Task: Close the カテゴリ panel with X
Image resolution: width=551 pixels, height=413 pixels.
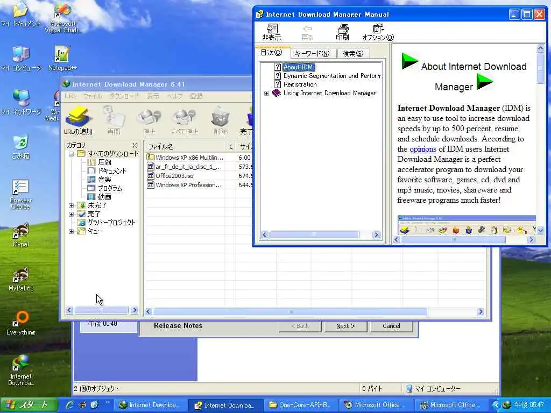Action: [x=135, y=145]
